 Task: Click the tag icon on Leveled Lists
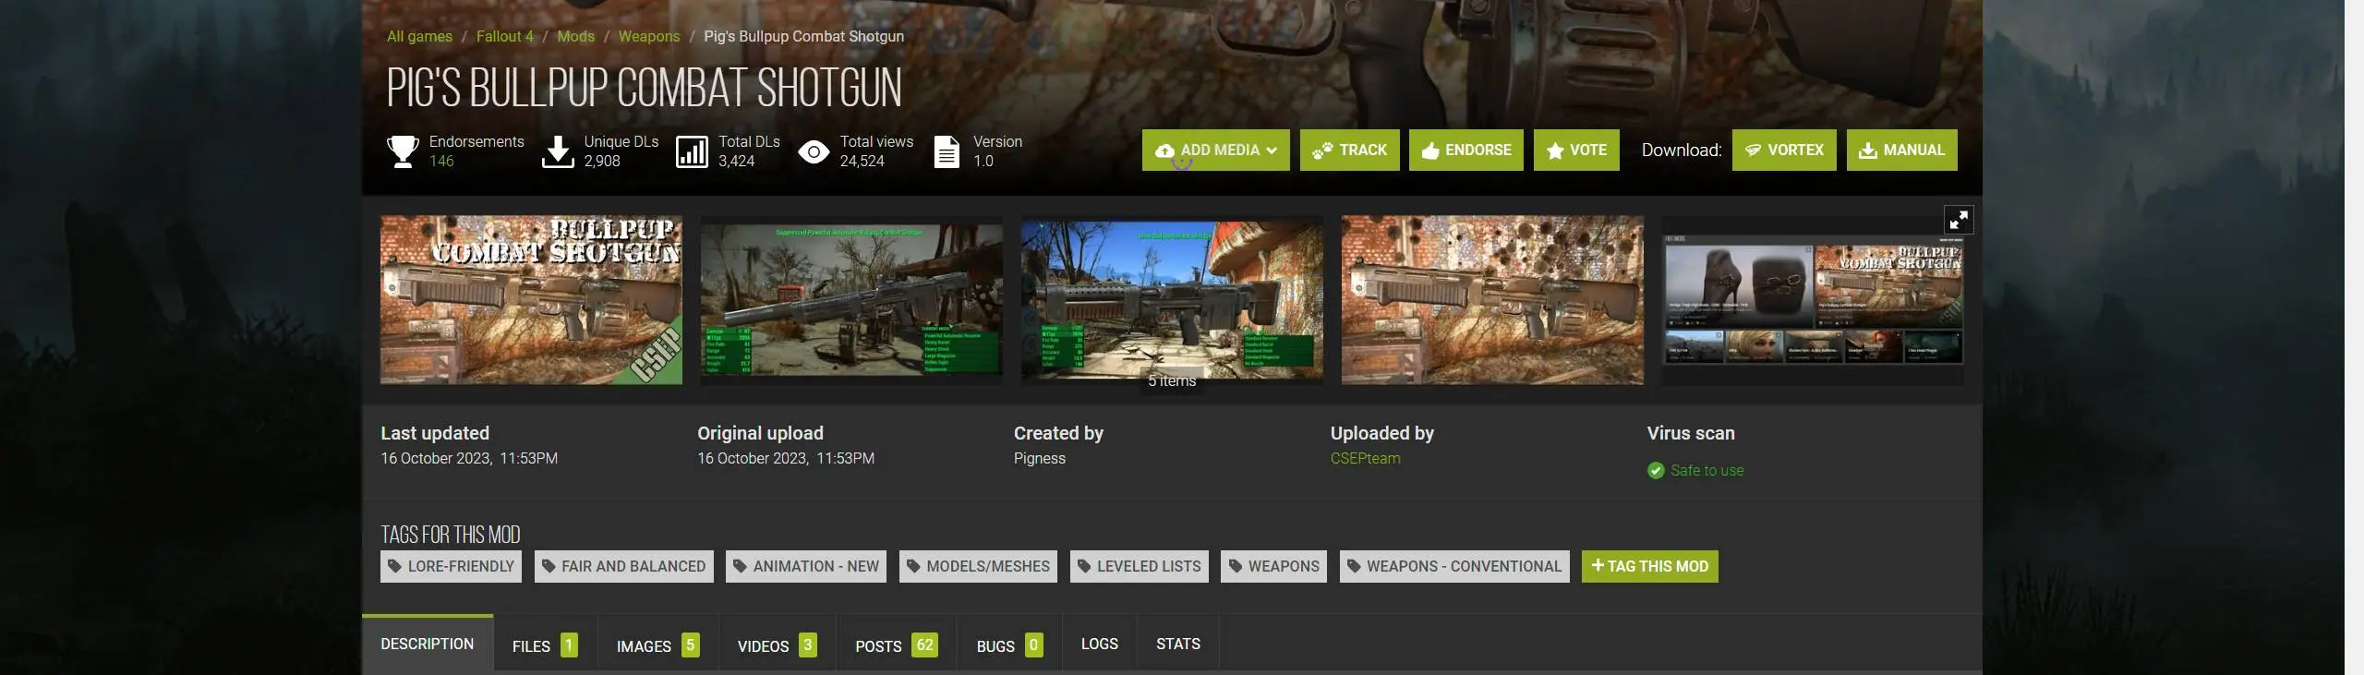1084,567
